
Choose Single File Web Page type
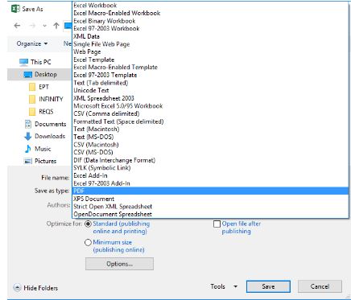211,44
